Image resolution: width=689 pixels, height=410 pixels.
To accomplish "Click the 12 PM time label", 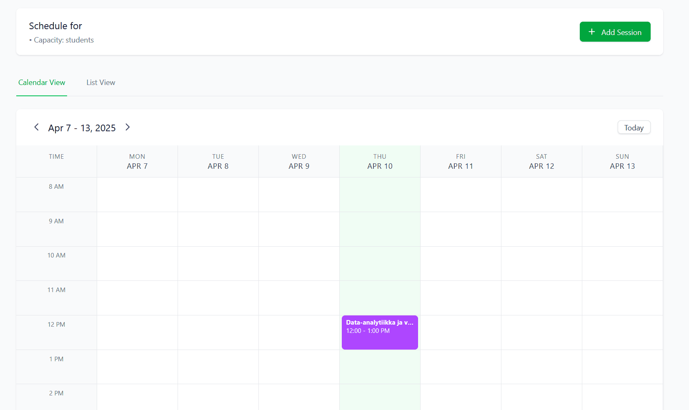I will (56, 324).
